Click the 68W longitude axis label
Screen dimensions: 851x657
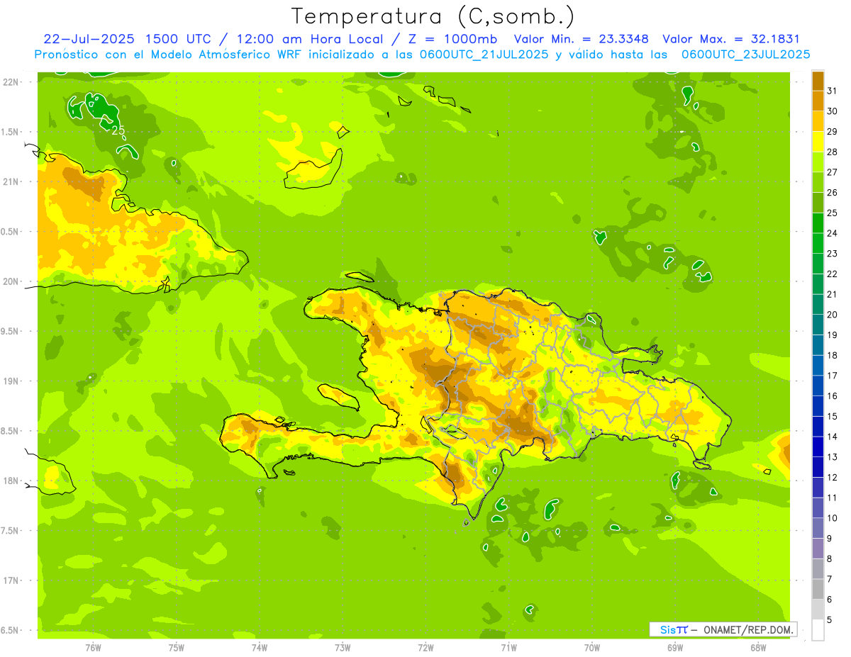[x=758, y=648]
